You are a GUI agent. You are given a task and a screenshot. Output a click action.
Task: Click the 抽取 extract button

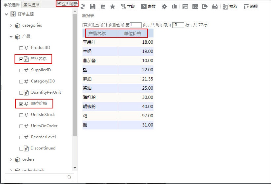(230, 7)
